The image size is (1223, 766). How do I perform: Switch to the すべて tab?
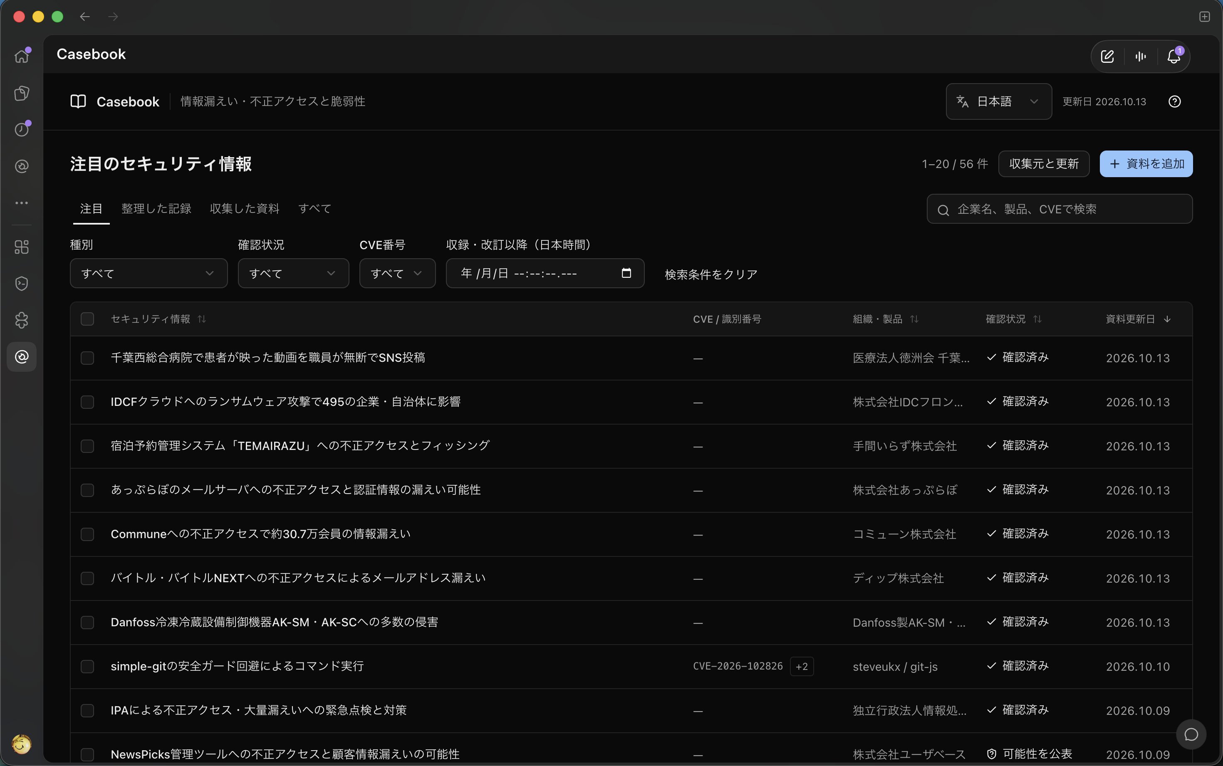[314, 208]
